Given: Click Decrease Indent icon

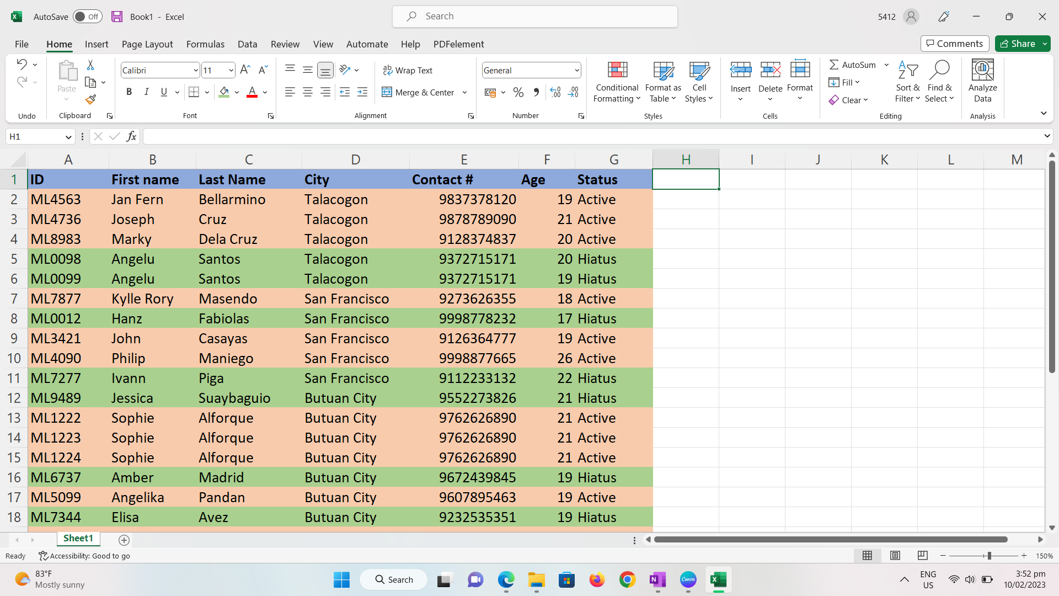Looking at the screenshot, I should [345, 92].
